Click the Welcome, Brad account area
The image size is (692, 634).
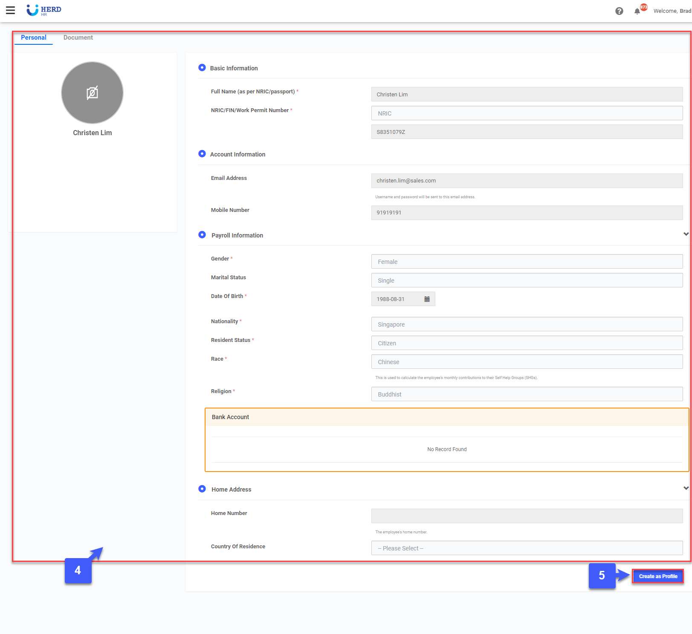(x=672, y=11)
